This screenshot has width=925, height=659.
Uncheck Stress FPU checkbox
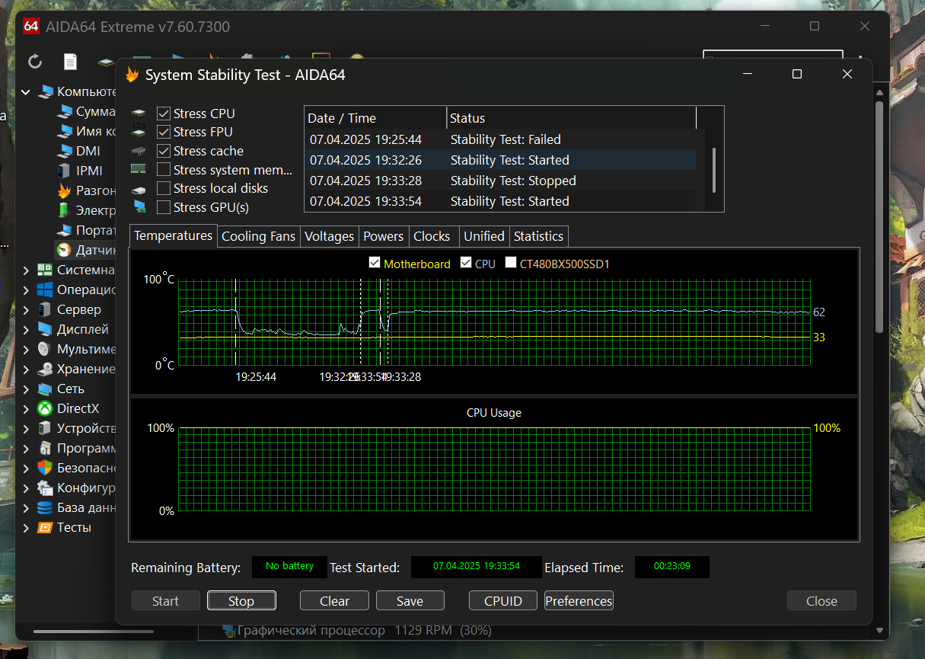point(164,132)
